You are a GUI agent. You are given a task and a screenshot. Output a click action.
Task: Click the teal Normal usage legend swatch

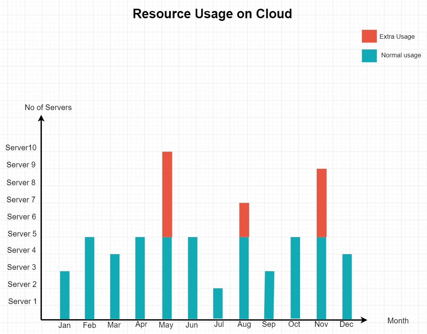[x=369, y=55]
